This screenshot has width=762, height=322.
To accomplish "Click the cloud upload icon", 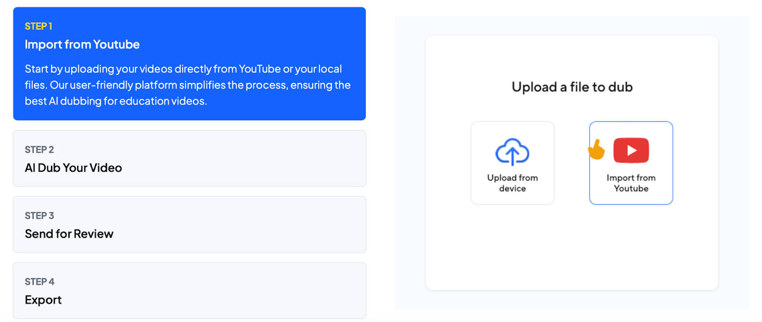I will click(512, 152).
